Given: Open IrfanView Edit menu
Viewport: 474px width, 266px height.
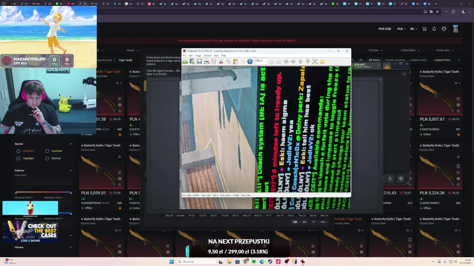Looking at the screenshot, I should [190, 55].
